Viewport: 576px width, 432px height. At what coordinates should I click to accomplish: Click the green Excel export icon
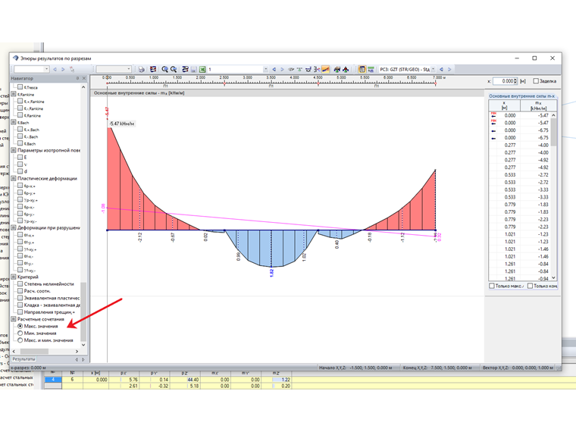(x=202, y=69)
